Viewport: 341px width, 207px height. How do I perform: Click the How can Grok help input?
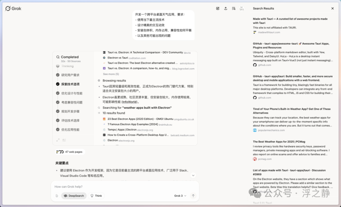coord(125,186)
